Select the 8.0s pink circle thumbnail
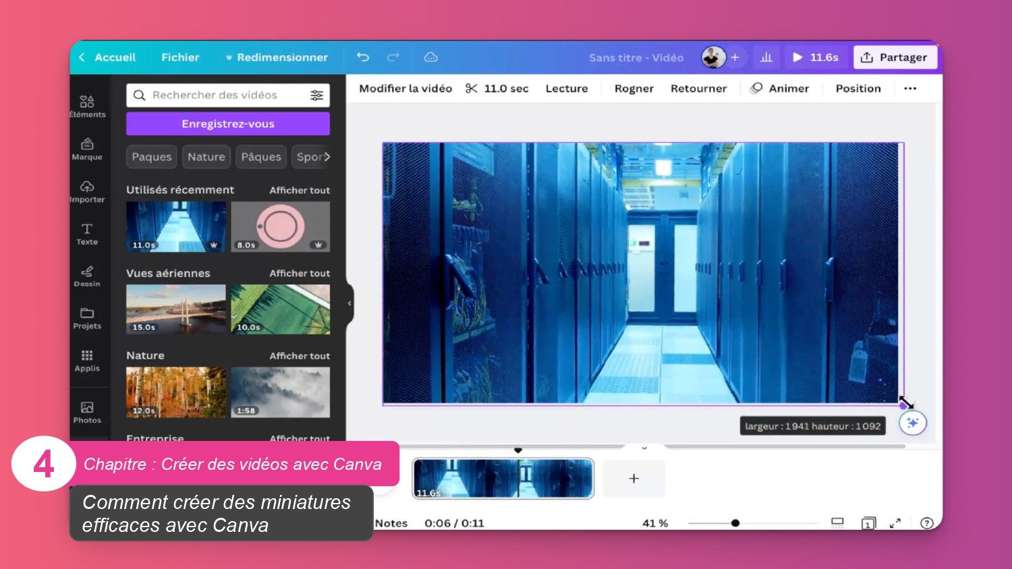1012x569 pixels. 281,227
